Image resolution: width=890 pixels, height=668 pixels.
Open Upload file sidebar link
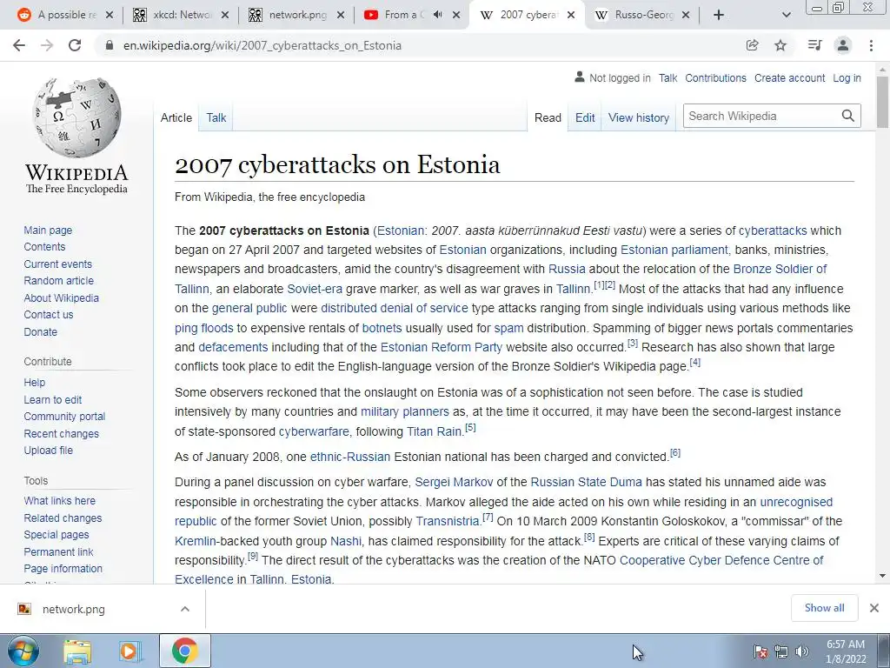coord(49,450)
